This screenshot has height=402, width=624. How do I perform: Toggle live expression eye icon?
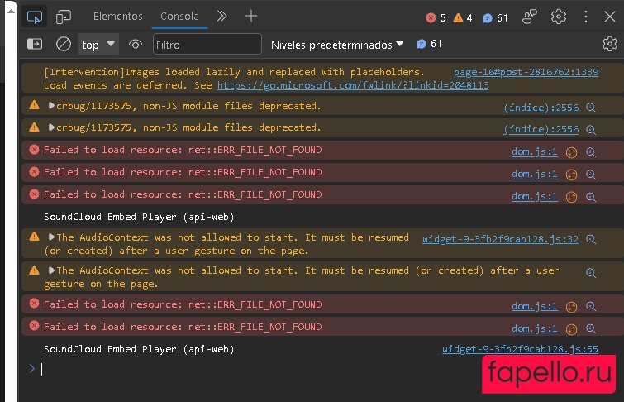click(x=136, y=44)
